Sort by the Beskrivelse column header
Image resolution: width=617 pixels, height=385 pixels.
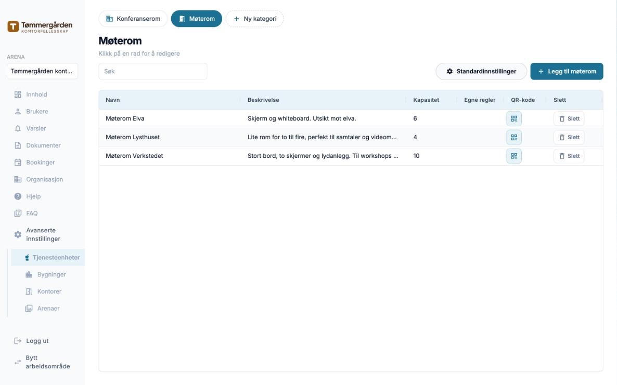point(263,100)
